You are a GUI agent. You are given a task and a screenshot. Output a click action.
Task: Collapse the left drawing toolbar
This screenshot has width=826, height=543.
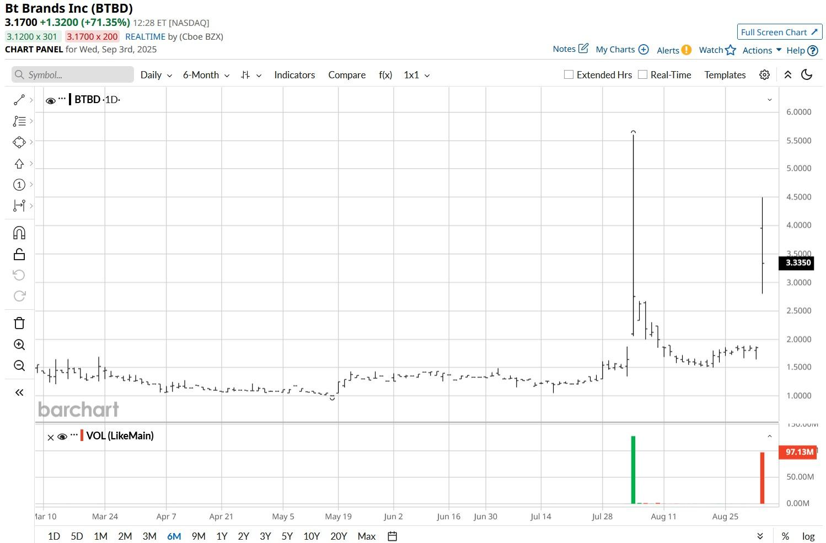point(19,393)
